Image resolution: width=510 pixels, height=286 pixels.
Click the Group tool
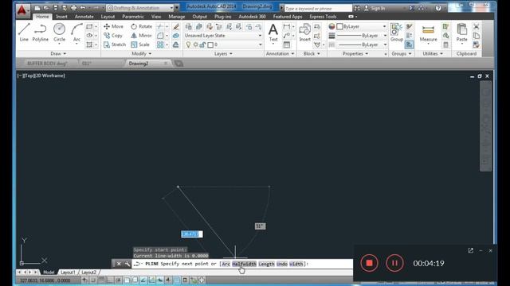pyautogui.click(x=397, y=33)
